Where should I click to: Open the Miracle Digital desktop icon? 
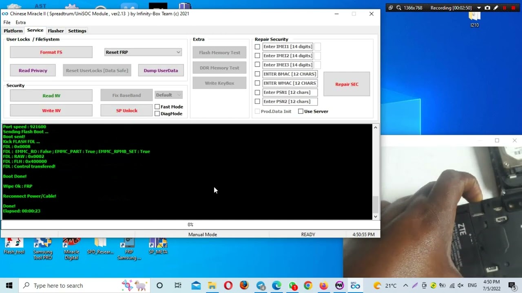[71, 249]
